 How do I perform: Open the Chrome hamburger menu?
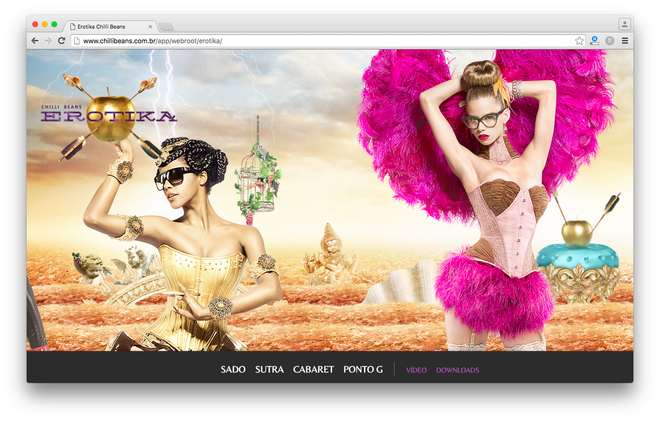coord(625,41)
